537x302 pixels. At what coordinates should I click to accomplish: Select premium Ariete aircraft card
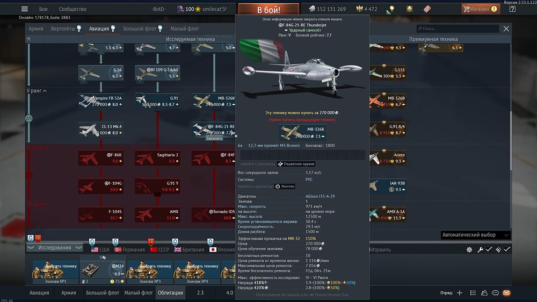click(x=388, y=158)
